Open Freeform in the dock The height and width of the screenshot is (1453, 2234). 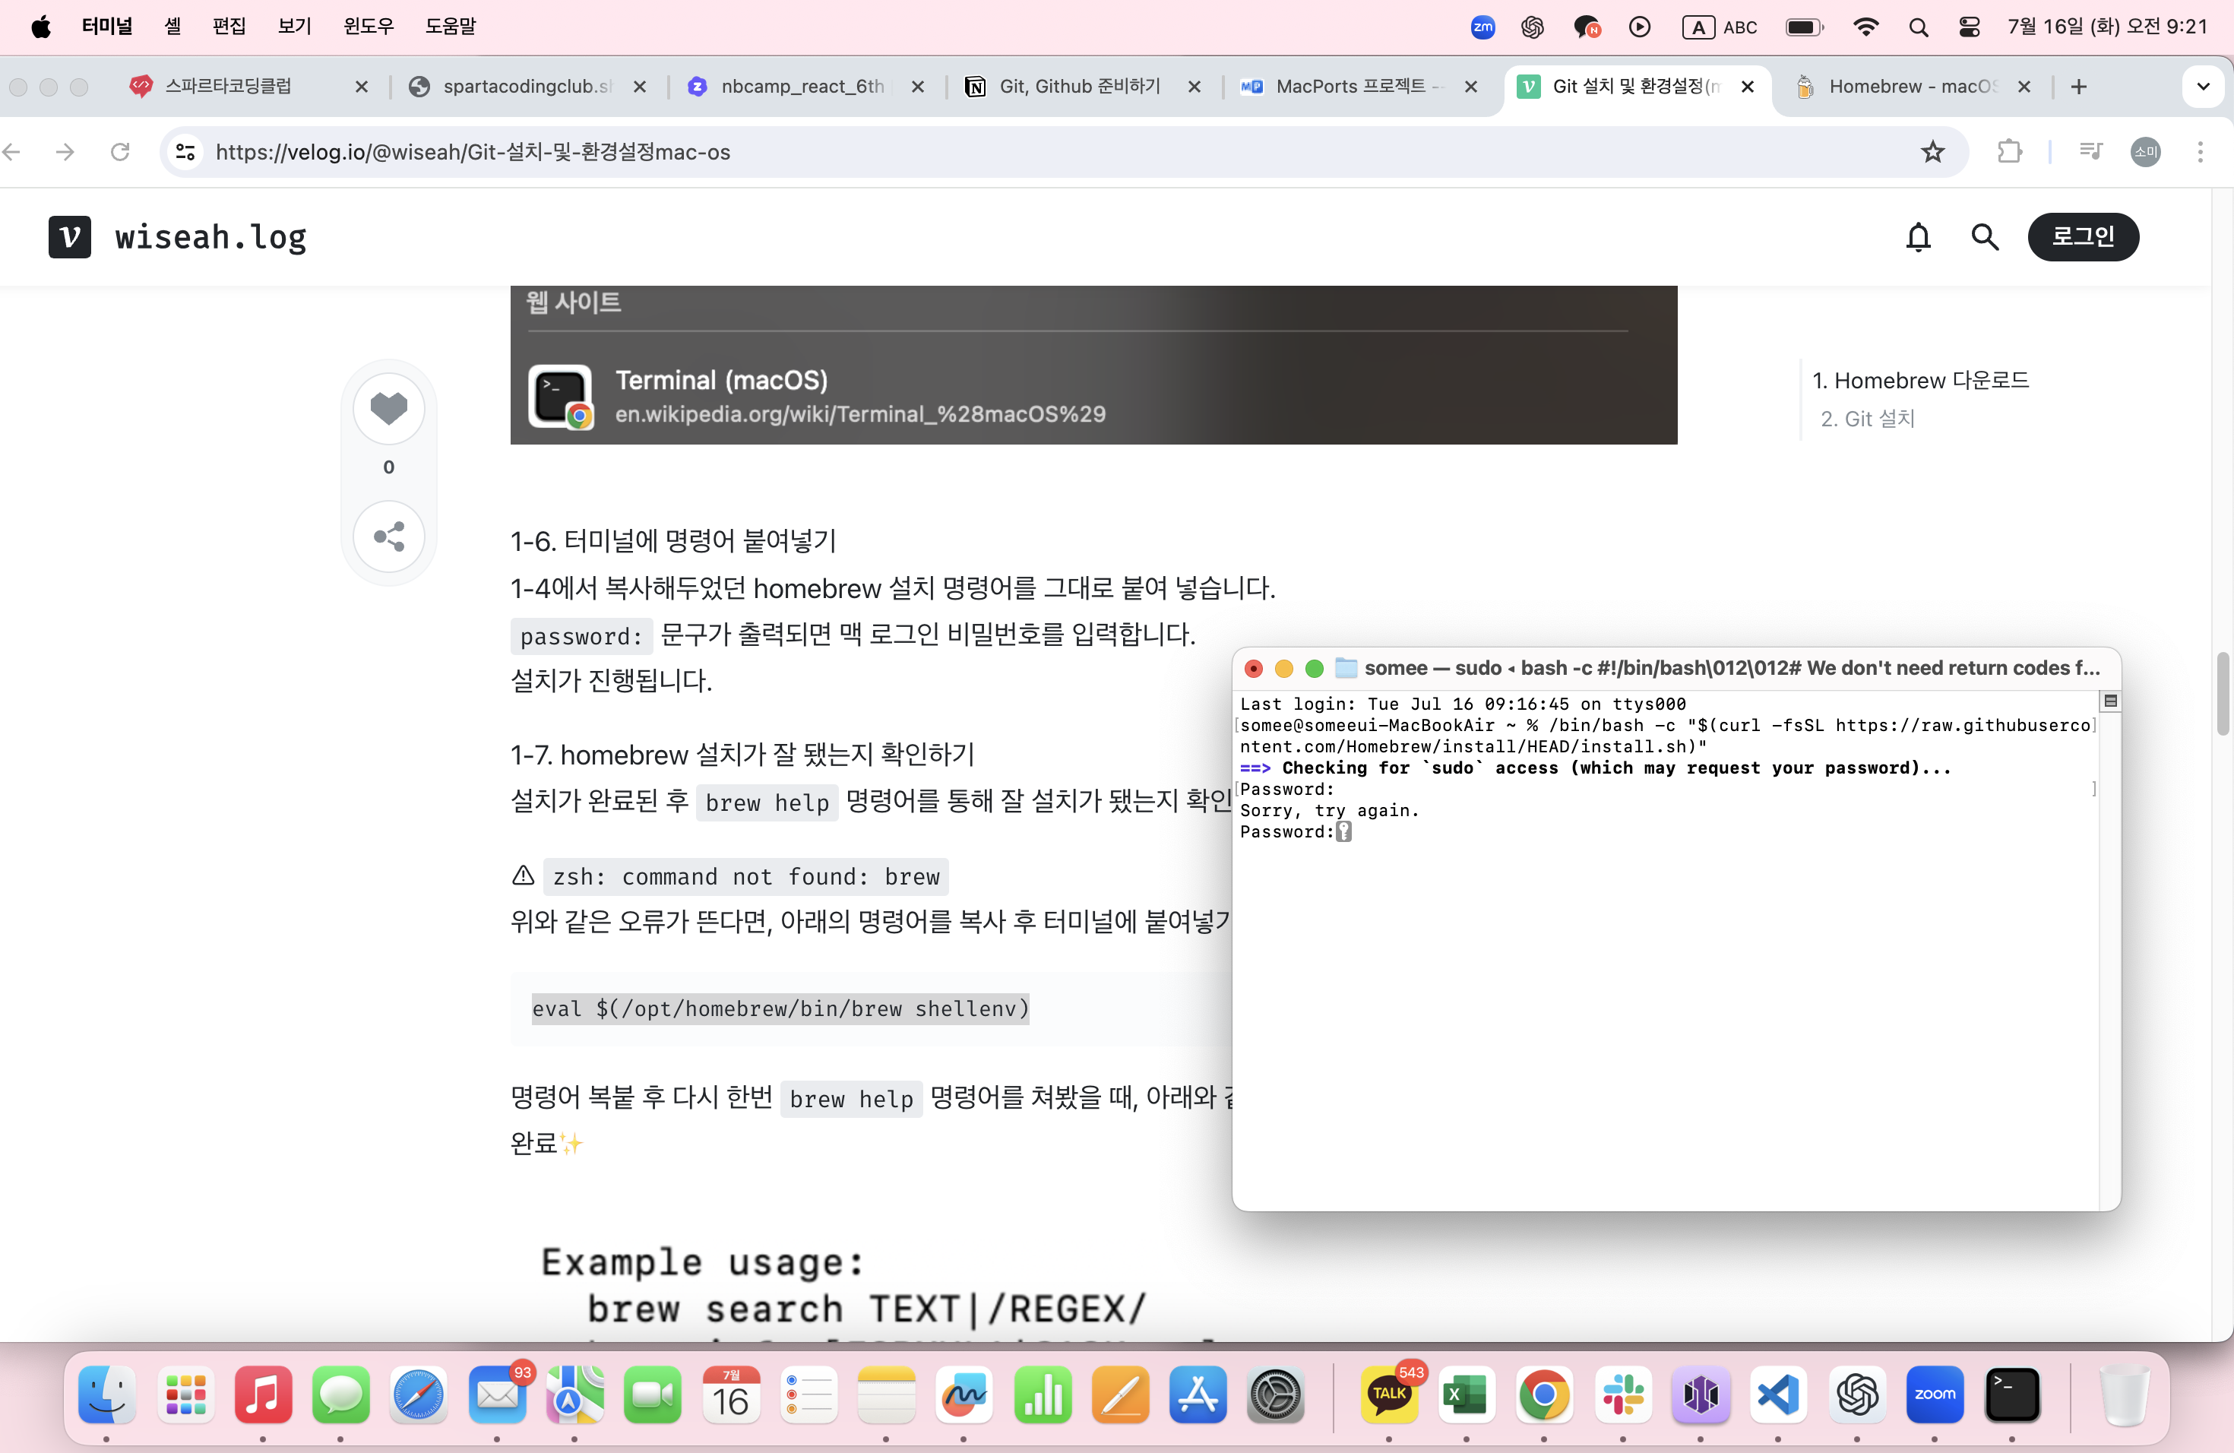tap(964, 1394)
